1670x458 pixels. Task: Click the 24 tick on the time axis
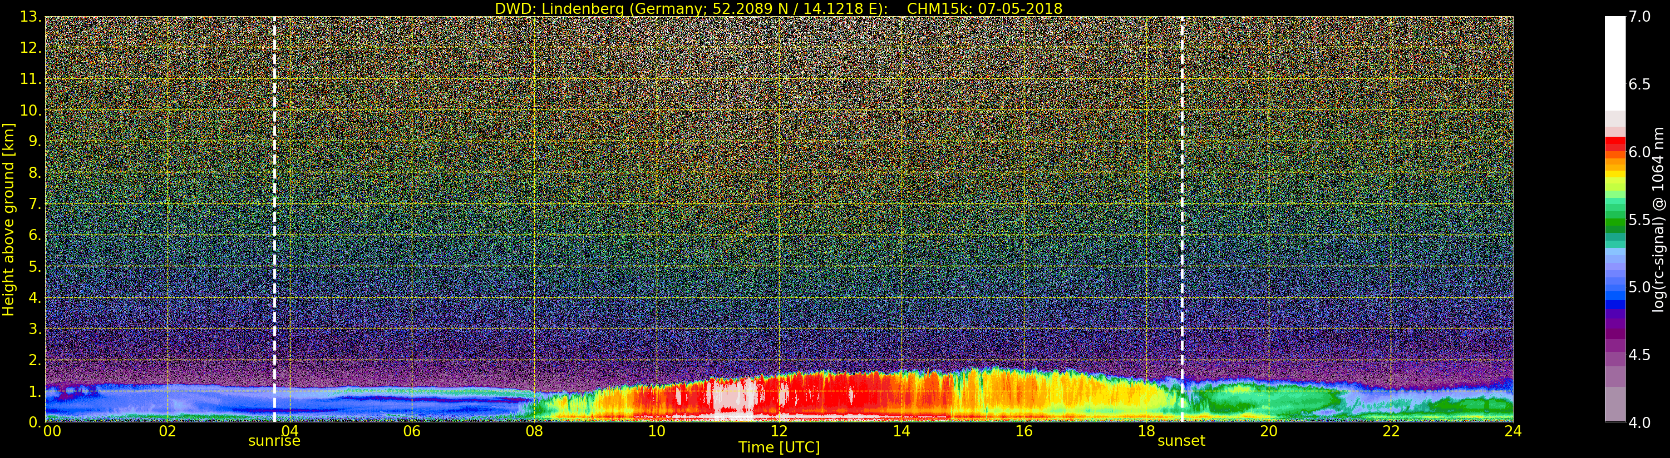[x=1513, y=431]
